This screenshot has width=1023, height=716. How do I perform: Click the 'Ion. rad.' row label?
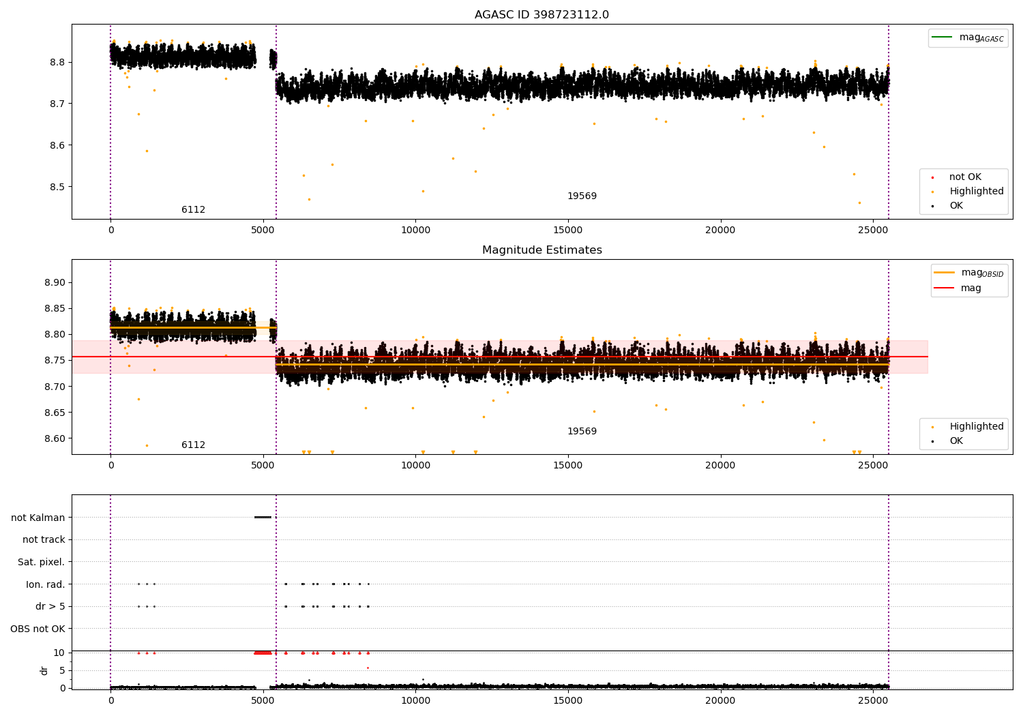(46, 584)
